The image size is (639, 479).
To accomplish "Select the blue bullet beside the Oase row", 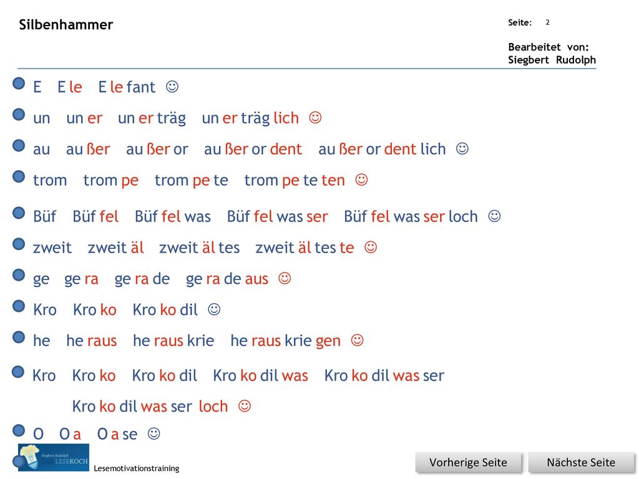I will 19,430.
